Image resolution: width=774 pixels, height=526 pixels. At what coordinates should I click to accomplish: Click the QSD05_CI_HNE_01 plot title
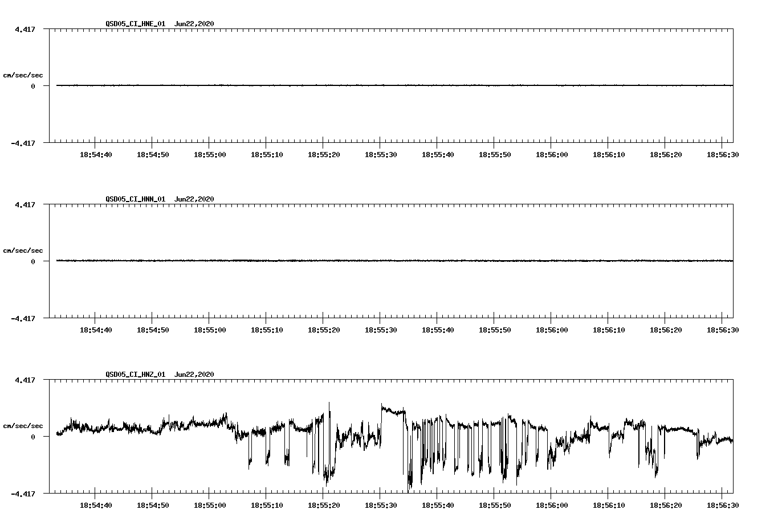point(136,24)
